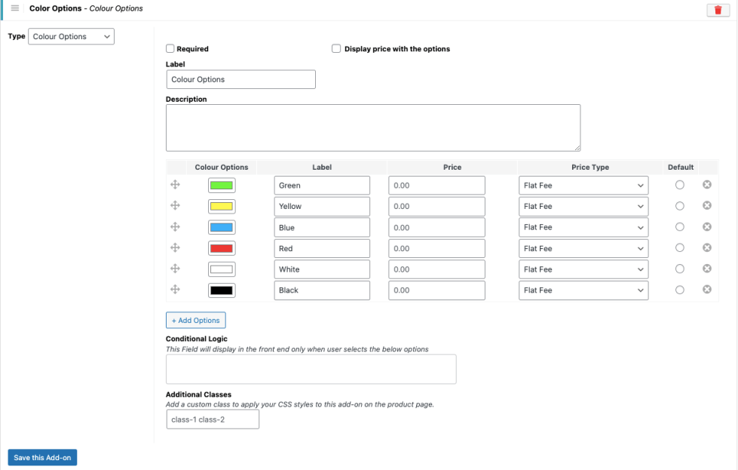Remove the Red colour option
This screenshot has height=470, width=738.
(x=707, y=247)
